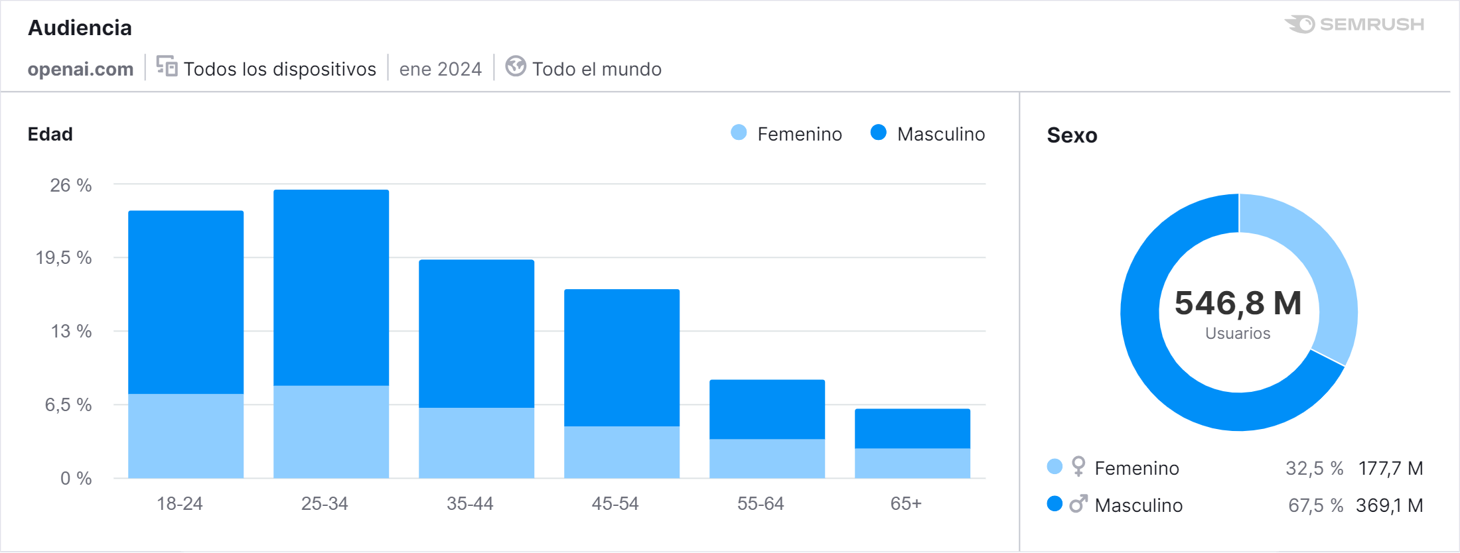Click the devices icon beside Todos los dispositivos
The width and height of the screenshot is (1460, 553).
167,66
